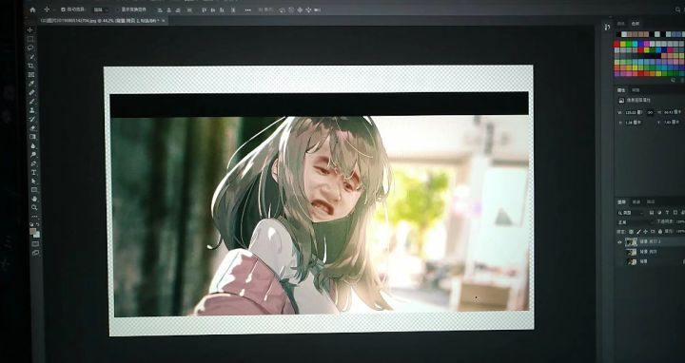Viewport: 685px width, 363px height.
Task: Open the Auto-Select layer/group dropdown
Action: click(101, 10)
